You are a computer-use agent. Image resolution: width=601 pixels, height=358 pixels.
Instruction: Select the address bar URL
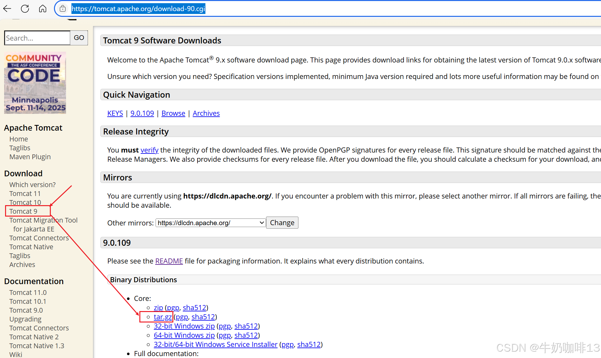point(138,9)
